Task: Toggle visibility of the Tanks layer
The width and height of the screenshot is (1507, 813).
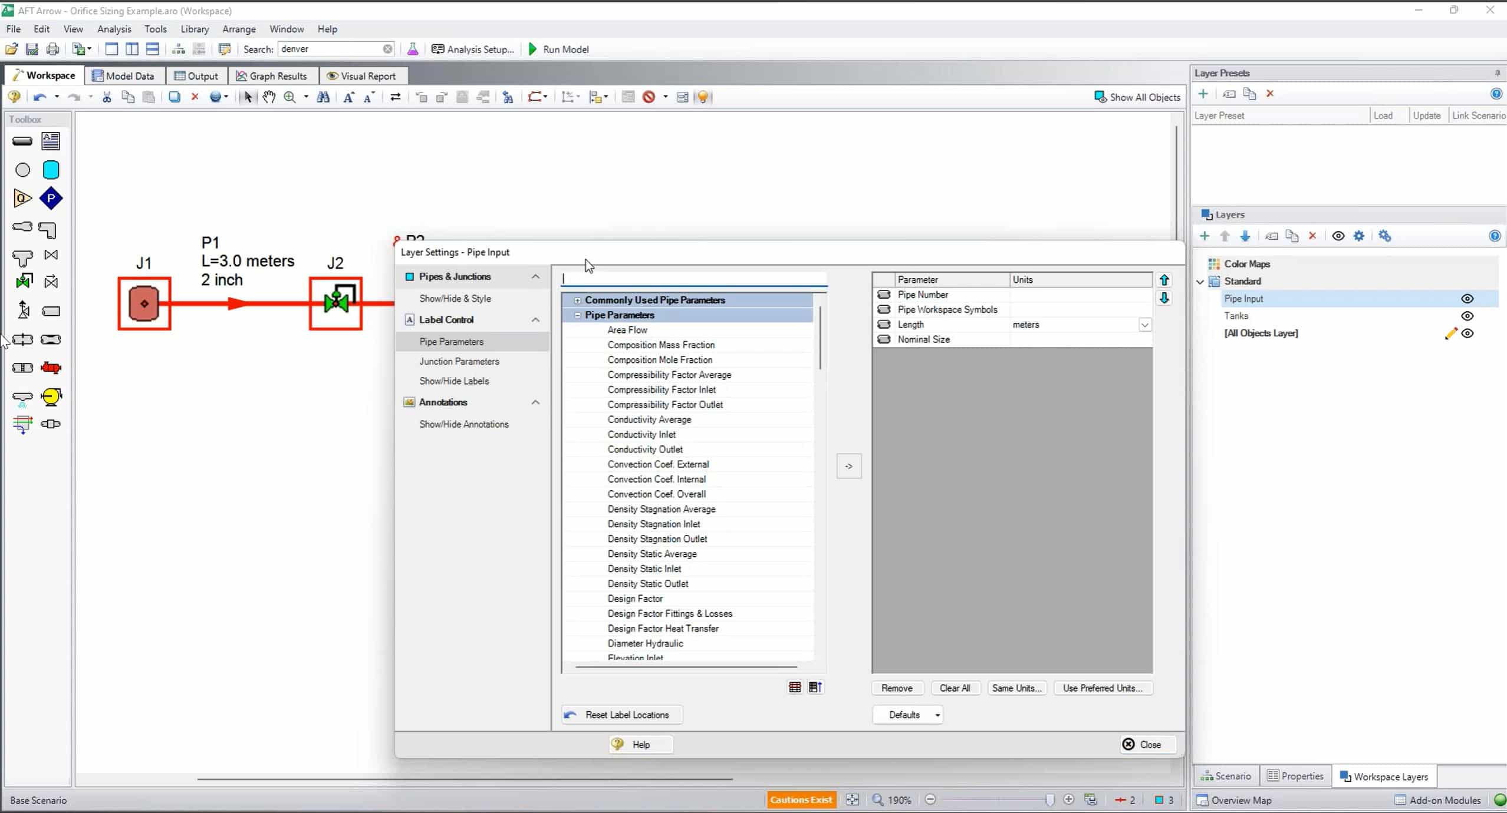Action: [x=1467, y=316]
